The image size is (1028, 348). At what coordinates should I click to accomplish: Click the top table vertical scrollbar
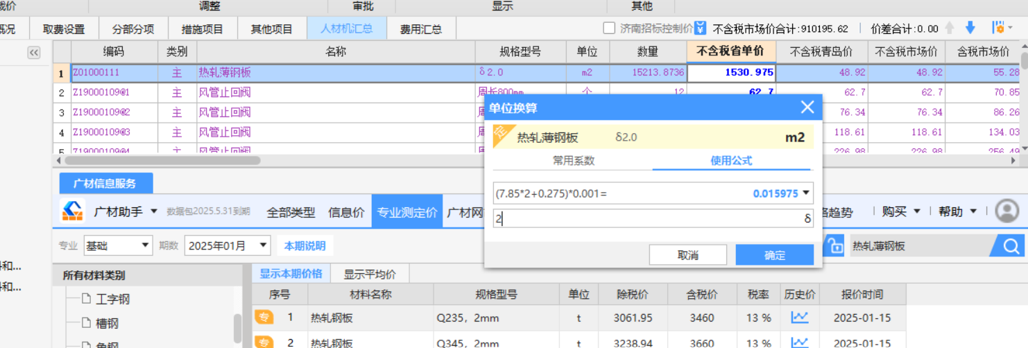click(1024, 60)
